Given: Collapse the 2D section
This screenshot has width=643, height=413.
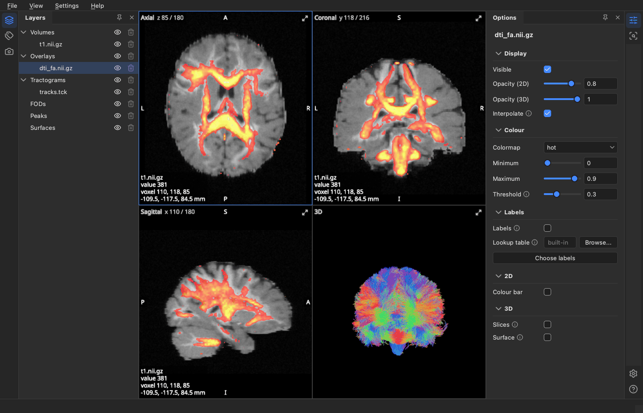Looking at the screenshot, I should (x=498, y=276).
